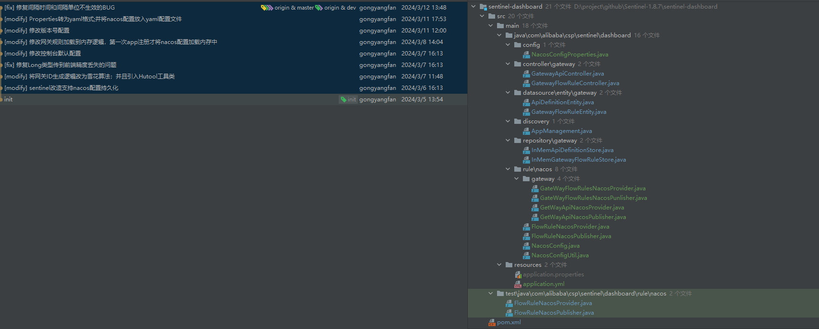Collapse the resources folder node
Viewport: 819px width, 329px height.
pyautogui.click(x=499, y=265)
